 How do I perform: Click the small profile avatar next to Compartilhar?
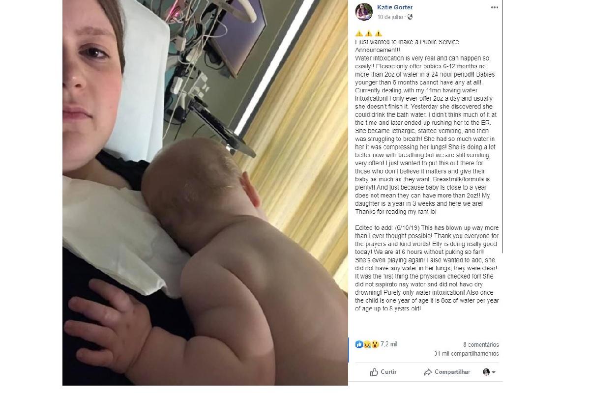click(x=486, y=372)
